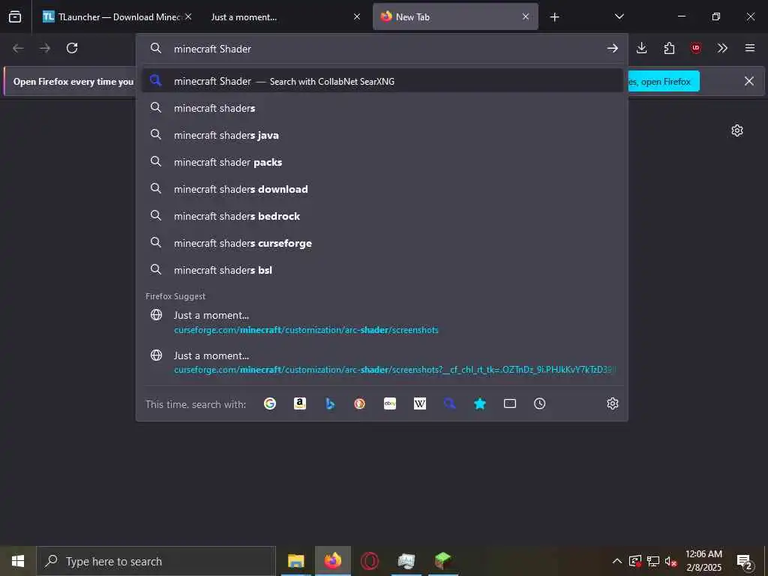Choose suggestion 'minecraft shaders curseforge'

coord(382,243)
